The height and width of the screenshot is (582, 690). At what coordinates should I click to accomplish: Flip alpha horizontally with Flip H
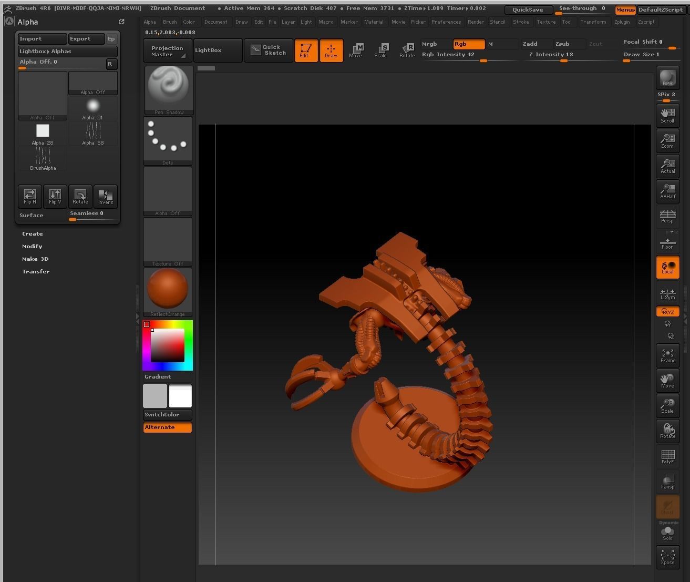point(30,196)
